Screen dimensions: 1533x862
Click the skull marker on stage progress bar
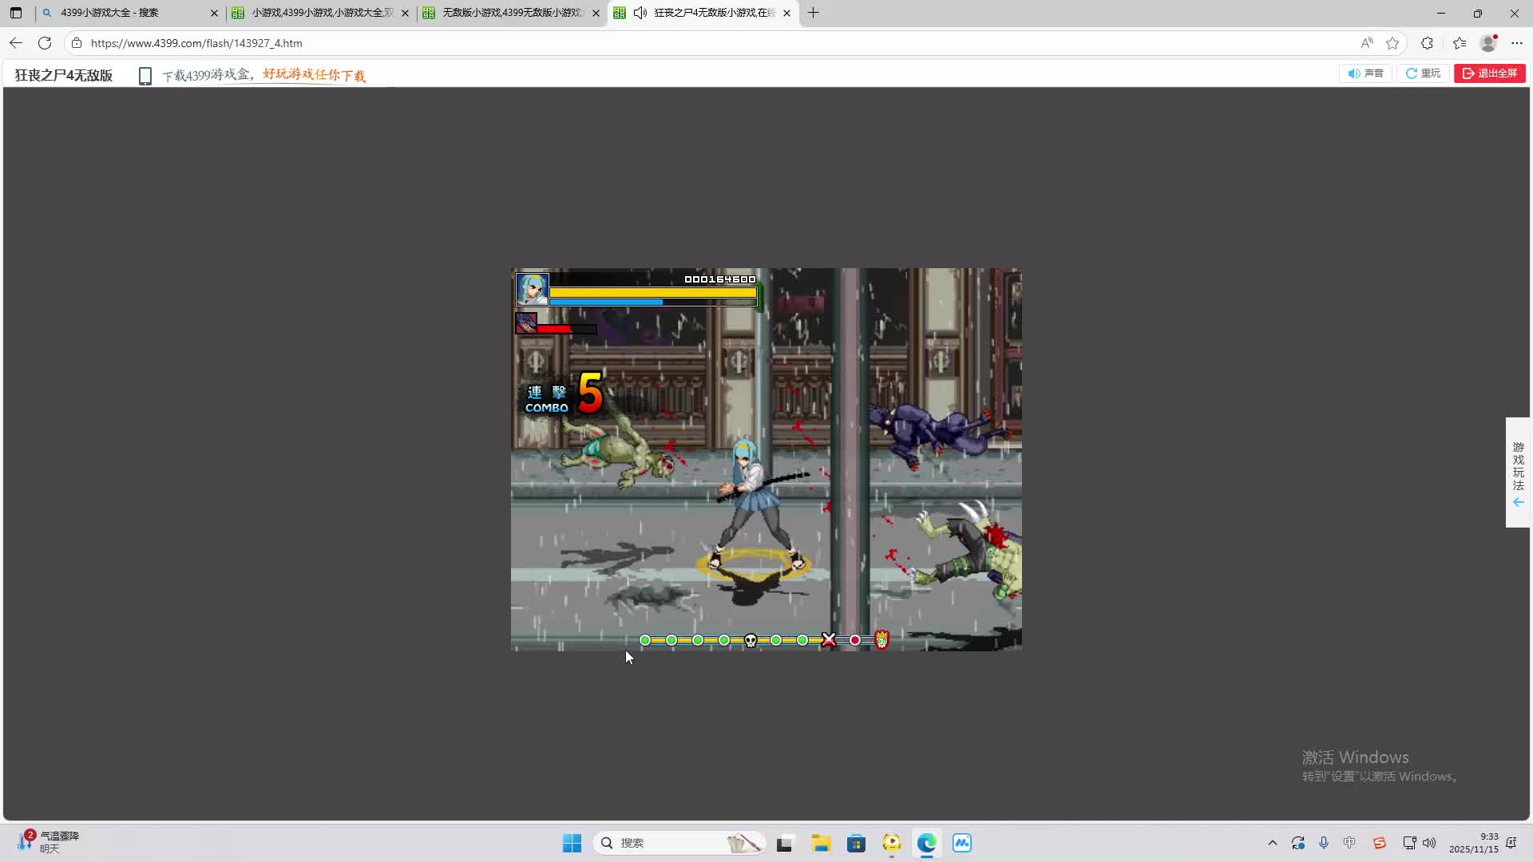pyautogui.click(x=751, y=640)
